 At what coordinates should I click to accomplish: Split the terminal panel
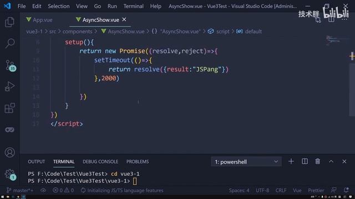[305, 161]
